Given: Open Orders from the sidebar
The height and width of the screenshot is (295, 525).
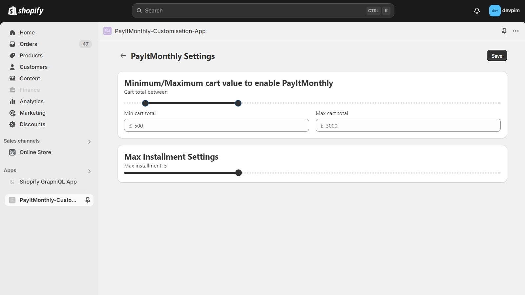Looking at the screenshot, I should tap(28, 44).
